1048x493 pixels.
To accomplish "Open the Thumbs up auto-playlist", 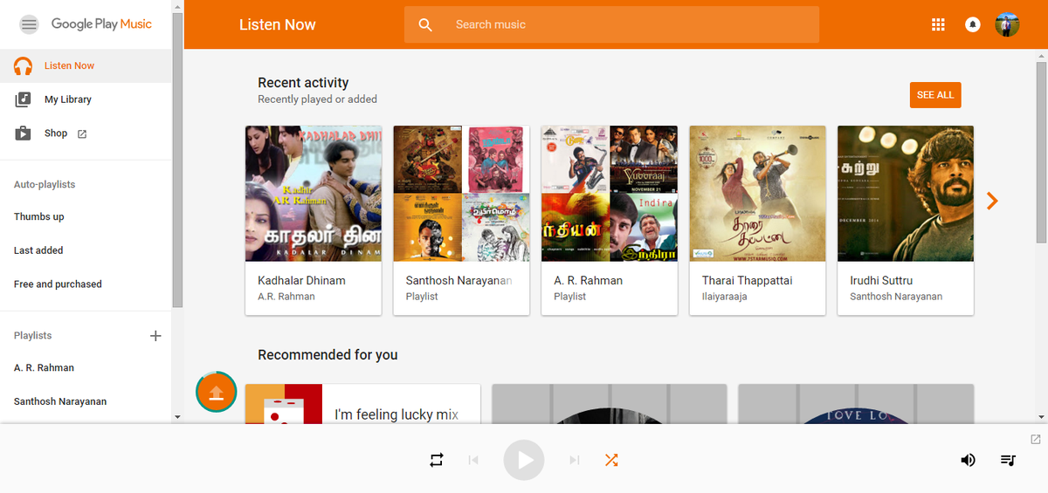I will coord(39,217).
